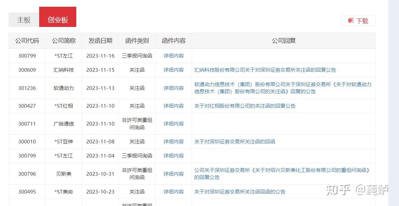Click 关注函 in 汇纳科技 row

click(x=137, y=70)
